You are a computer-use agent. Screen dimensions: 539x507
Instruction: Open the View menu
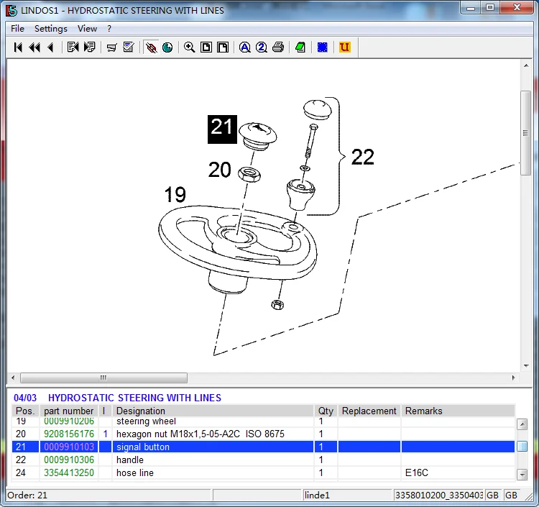[87, 29]
